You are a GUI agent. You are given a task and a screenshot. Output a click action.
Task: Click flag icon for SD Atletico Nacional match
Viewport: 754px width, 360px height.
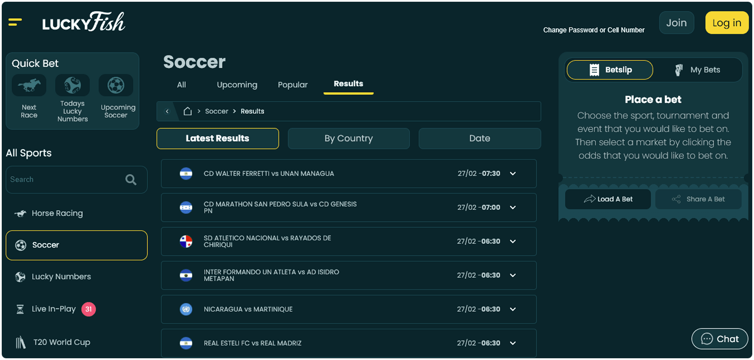[x=186, y=241]
